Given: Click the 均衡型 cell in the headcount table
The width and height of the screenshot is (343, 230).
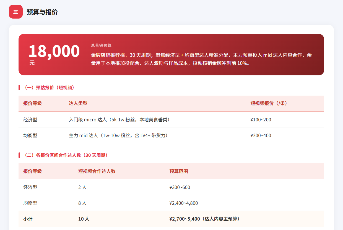Looking at the screenshot, I should pos(30,203).
